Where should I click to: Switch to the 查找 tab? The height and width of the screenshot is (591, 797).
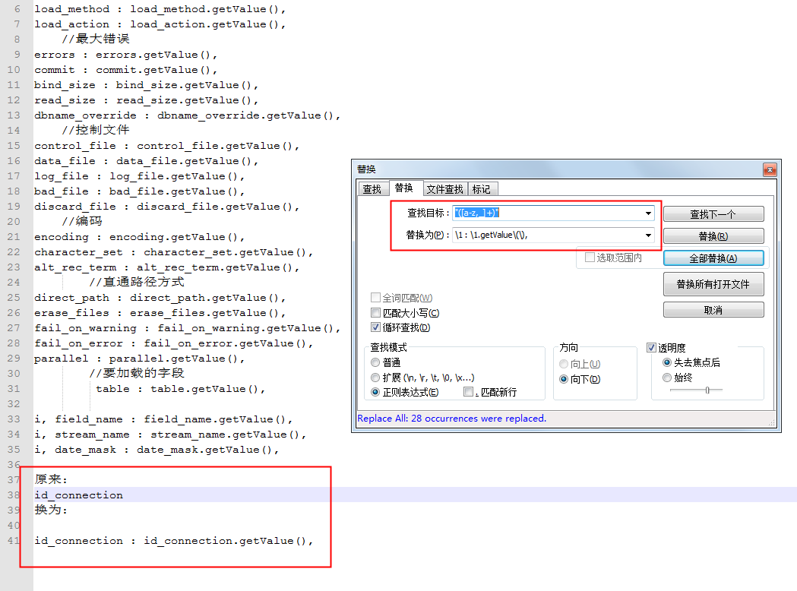372,189
